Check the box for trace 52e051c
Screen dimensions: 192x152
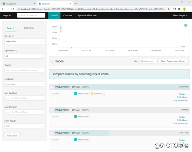click(x=52, y=87)
